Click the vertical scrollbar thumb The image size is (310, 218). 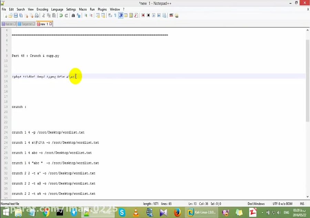coord(308,80)
